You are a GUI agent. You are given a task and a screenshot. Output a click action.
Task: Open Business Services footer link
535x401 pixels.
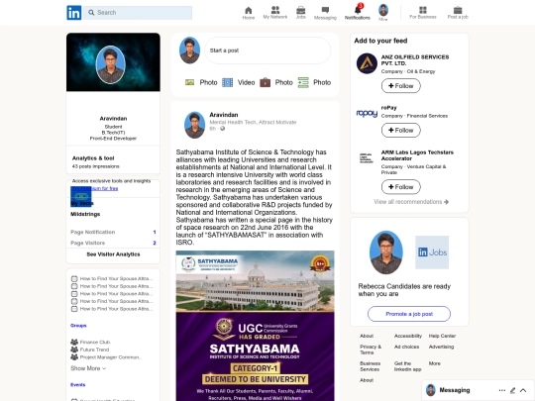point(371,366)
